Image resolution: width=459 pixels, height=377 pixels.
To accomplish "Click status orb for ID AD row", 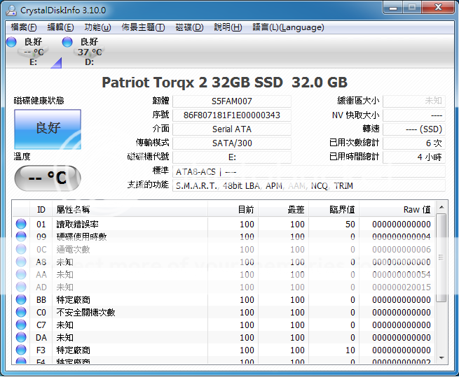I will click(x=21, y=287).
